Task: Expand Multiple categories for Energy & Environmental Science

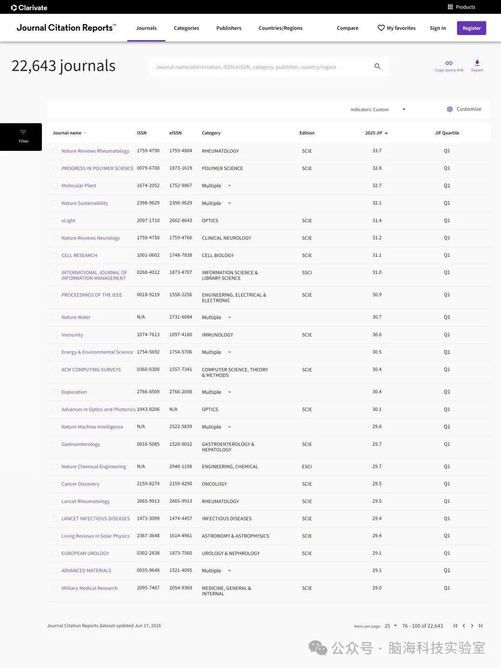Action: coord(230,352)
